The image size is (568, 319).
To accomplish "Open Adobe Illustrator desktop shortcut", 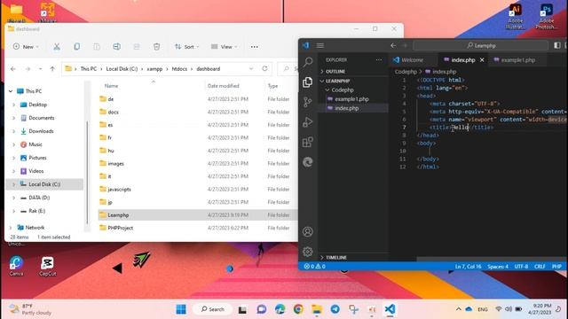I will pos(515,16).
